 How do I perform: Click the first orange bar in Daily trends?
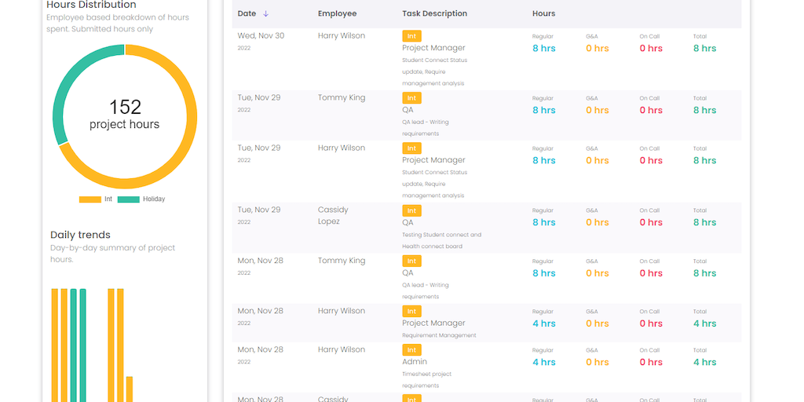coord(55,345)
